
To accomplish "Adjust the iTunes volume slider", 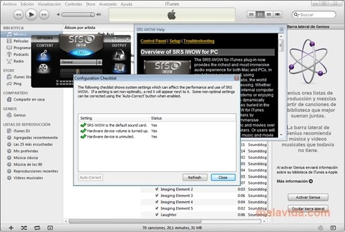I will click(78, 14).
